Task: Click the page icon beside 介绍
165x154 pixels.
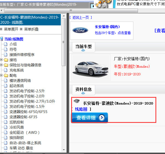Action: (6, 44)
